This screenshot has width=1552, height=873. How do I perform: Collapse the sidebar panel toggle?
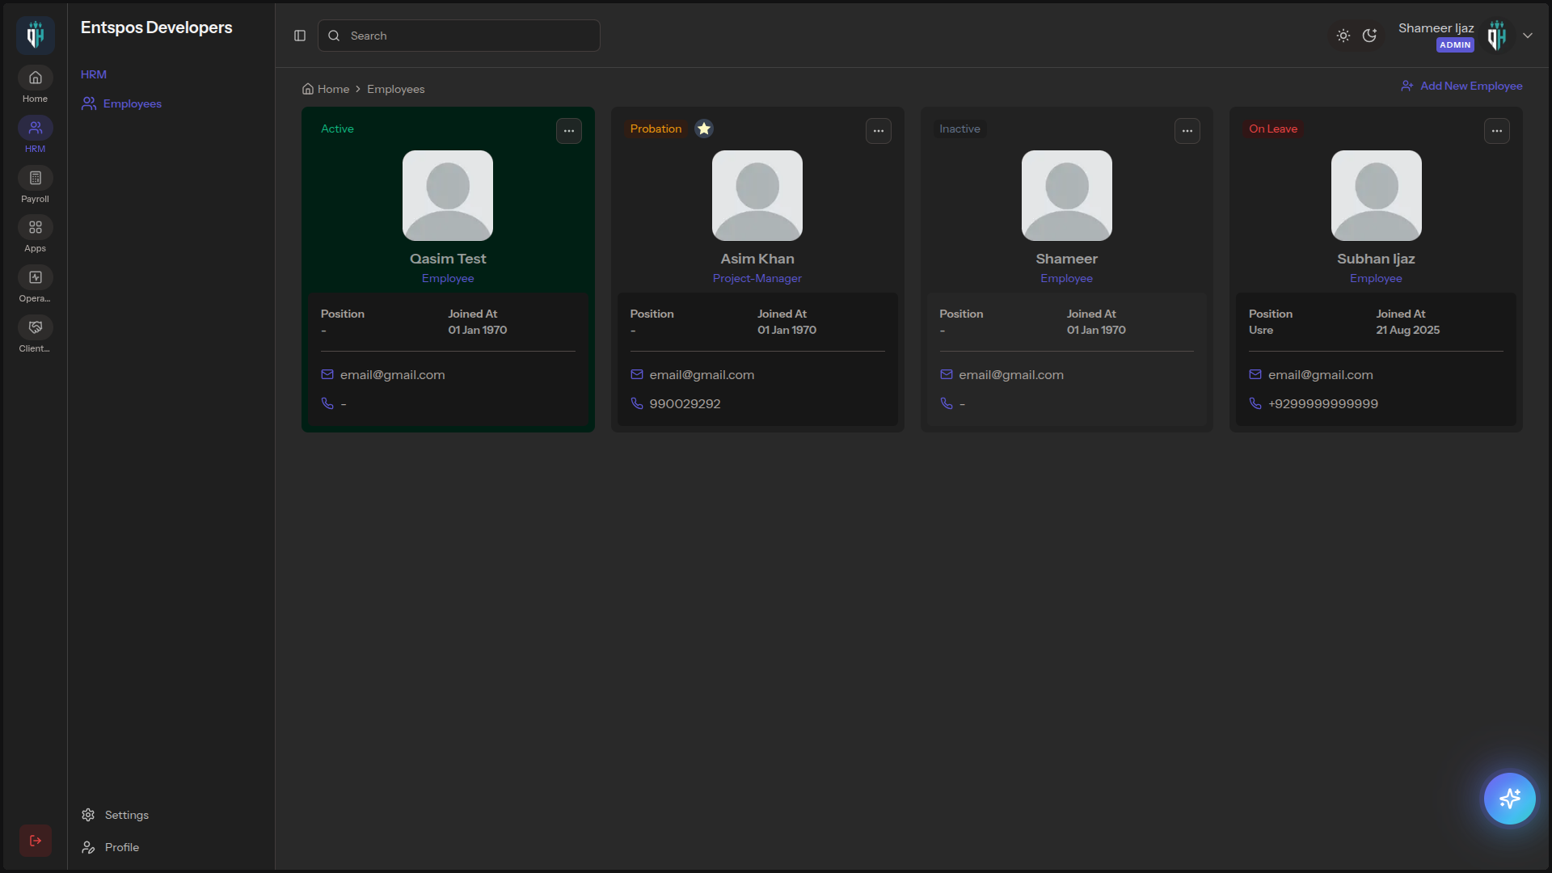pyautogui.click(x=300, y=36)
